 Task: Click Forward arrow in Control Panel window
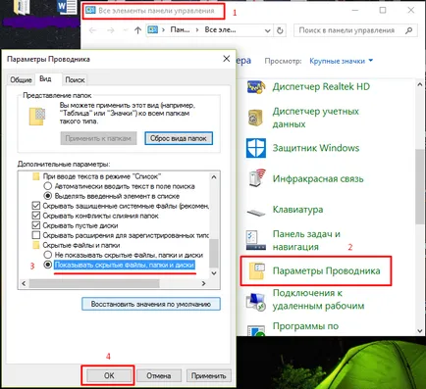coord(111,30)
